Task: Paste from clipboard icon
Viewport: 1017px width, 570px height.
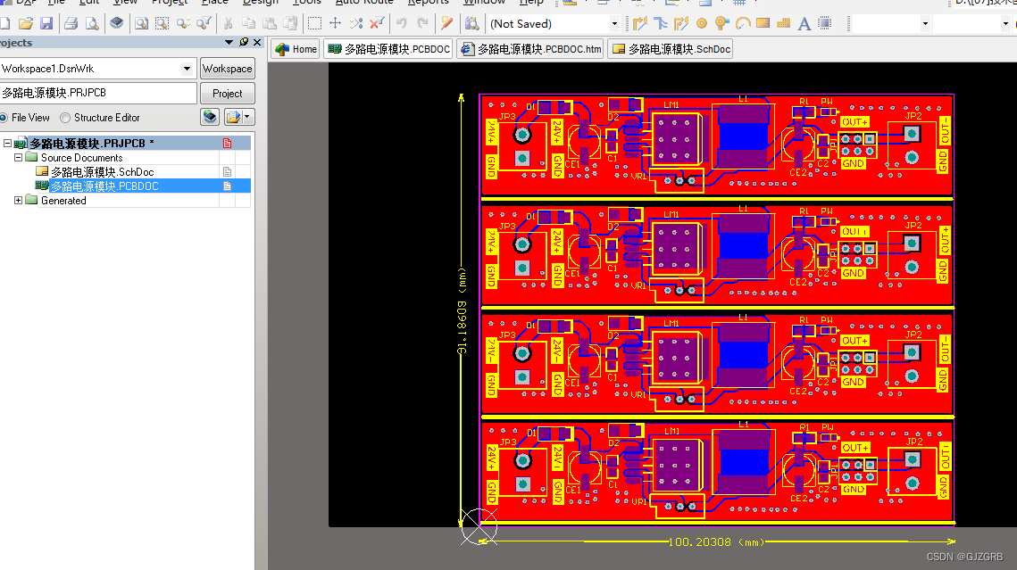Action: coord(269,24)
